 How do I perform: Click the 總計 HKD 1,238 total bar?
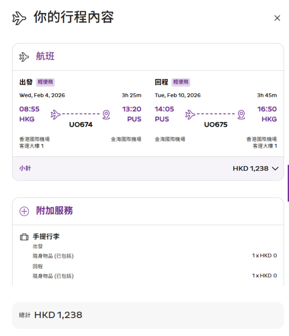pyautogui.click(x=148, y=315)
